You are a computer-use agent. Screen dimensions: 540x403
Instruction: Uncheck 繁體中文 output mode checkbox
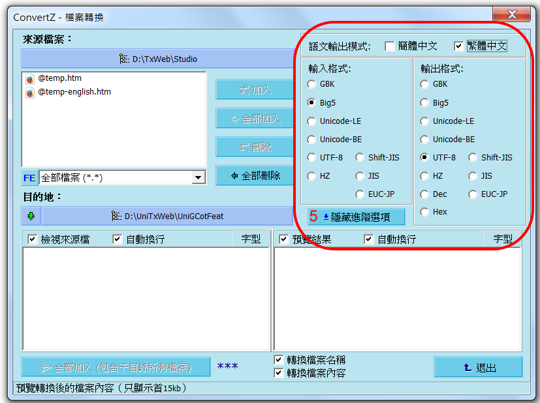[x=458, y=46]
